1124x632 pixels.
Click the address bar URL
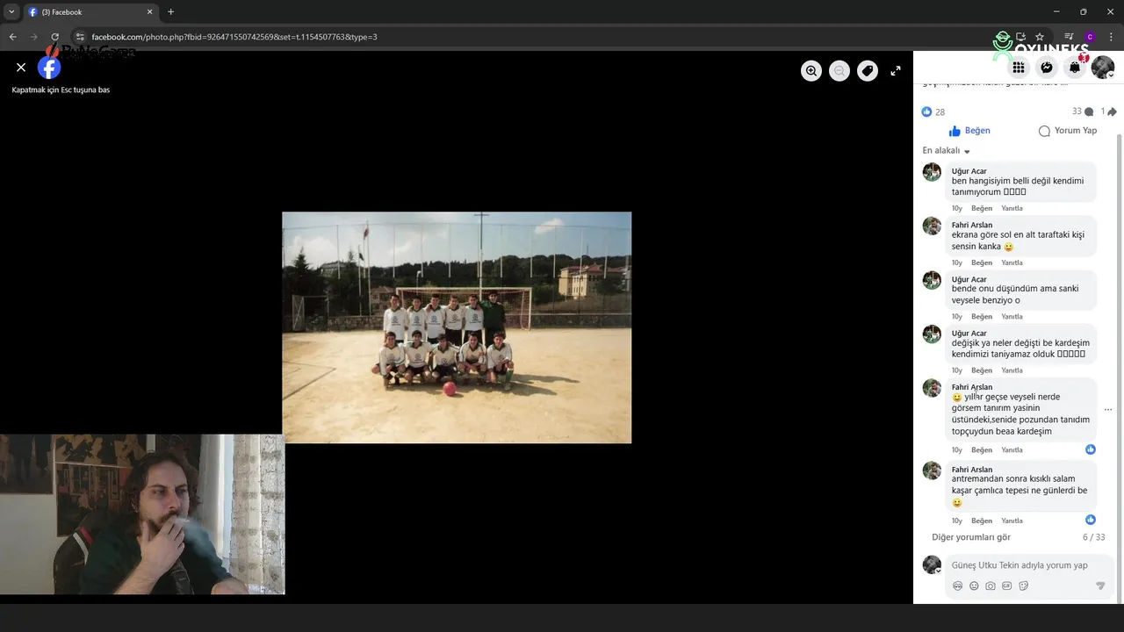click(234, 37)
